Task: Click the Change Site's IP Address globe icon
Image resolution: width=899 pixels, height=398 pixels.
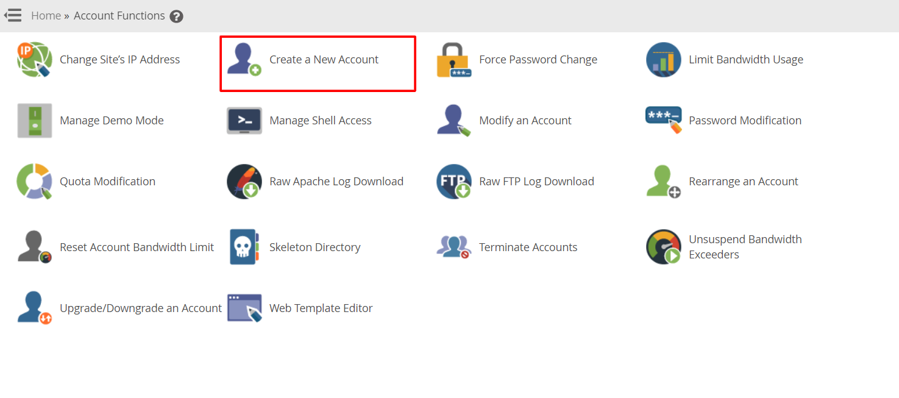Action: click(x=35, y=60)
